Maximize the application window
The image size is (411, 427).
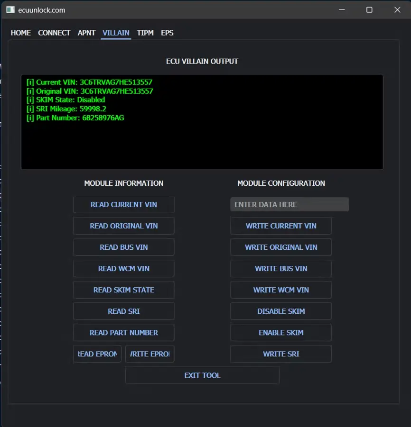(369, 10)
